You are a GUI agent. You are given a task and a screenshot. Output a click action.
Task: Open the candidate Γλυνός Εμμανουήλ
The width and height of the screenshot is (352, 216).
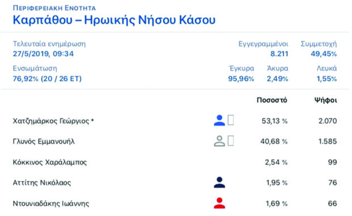tap(44, 142)
